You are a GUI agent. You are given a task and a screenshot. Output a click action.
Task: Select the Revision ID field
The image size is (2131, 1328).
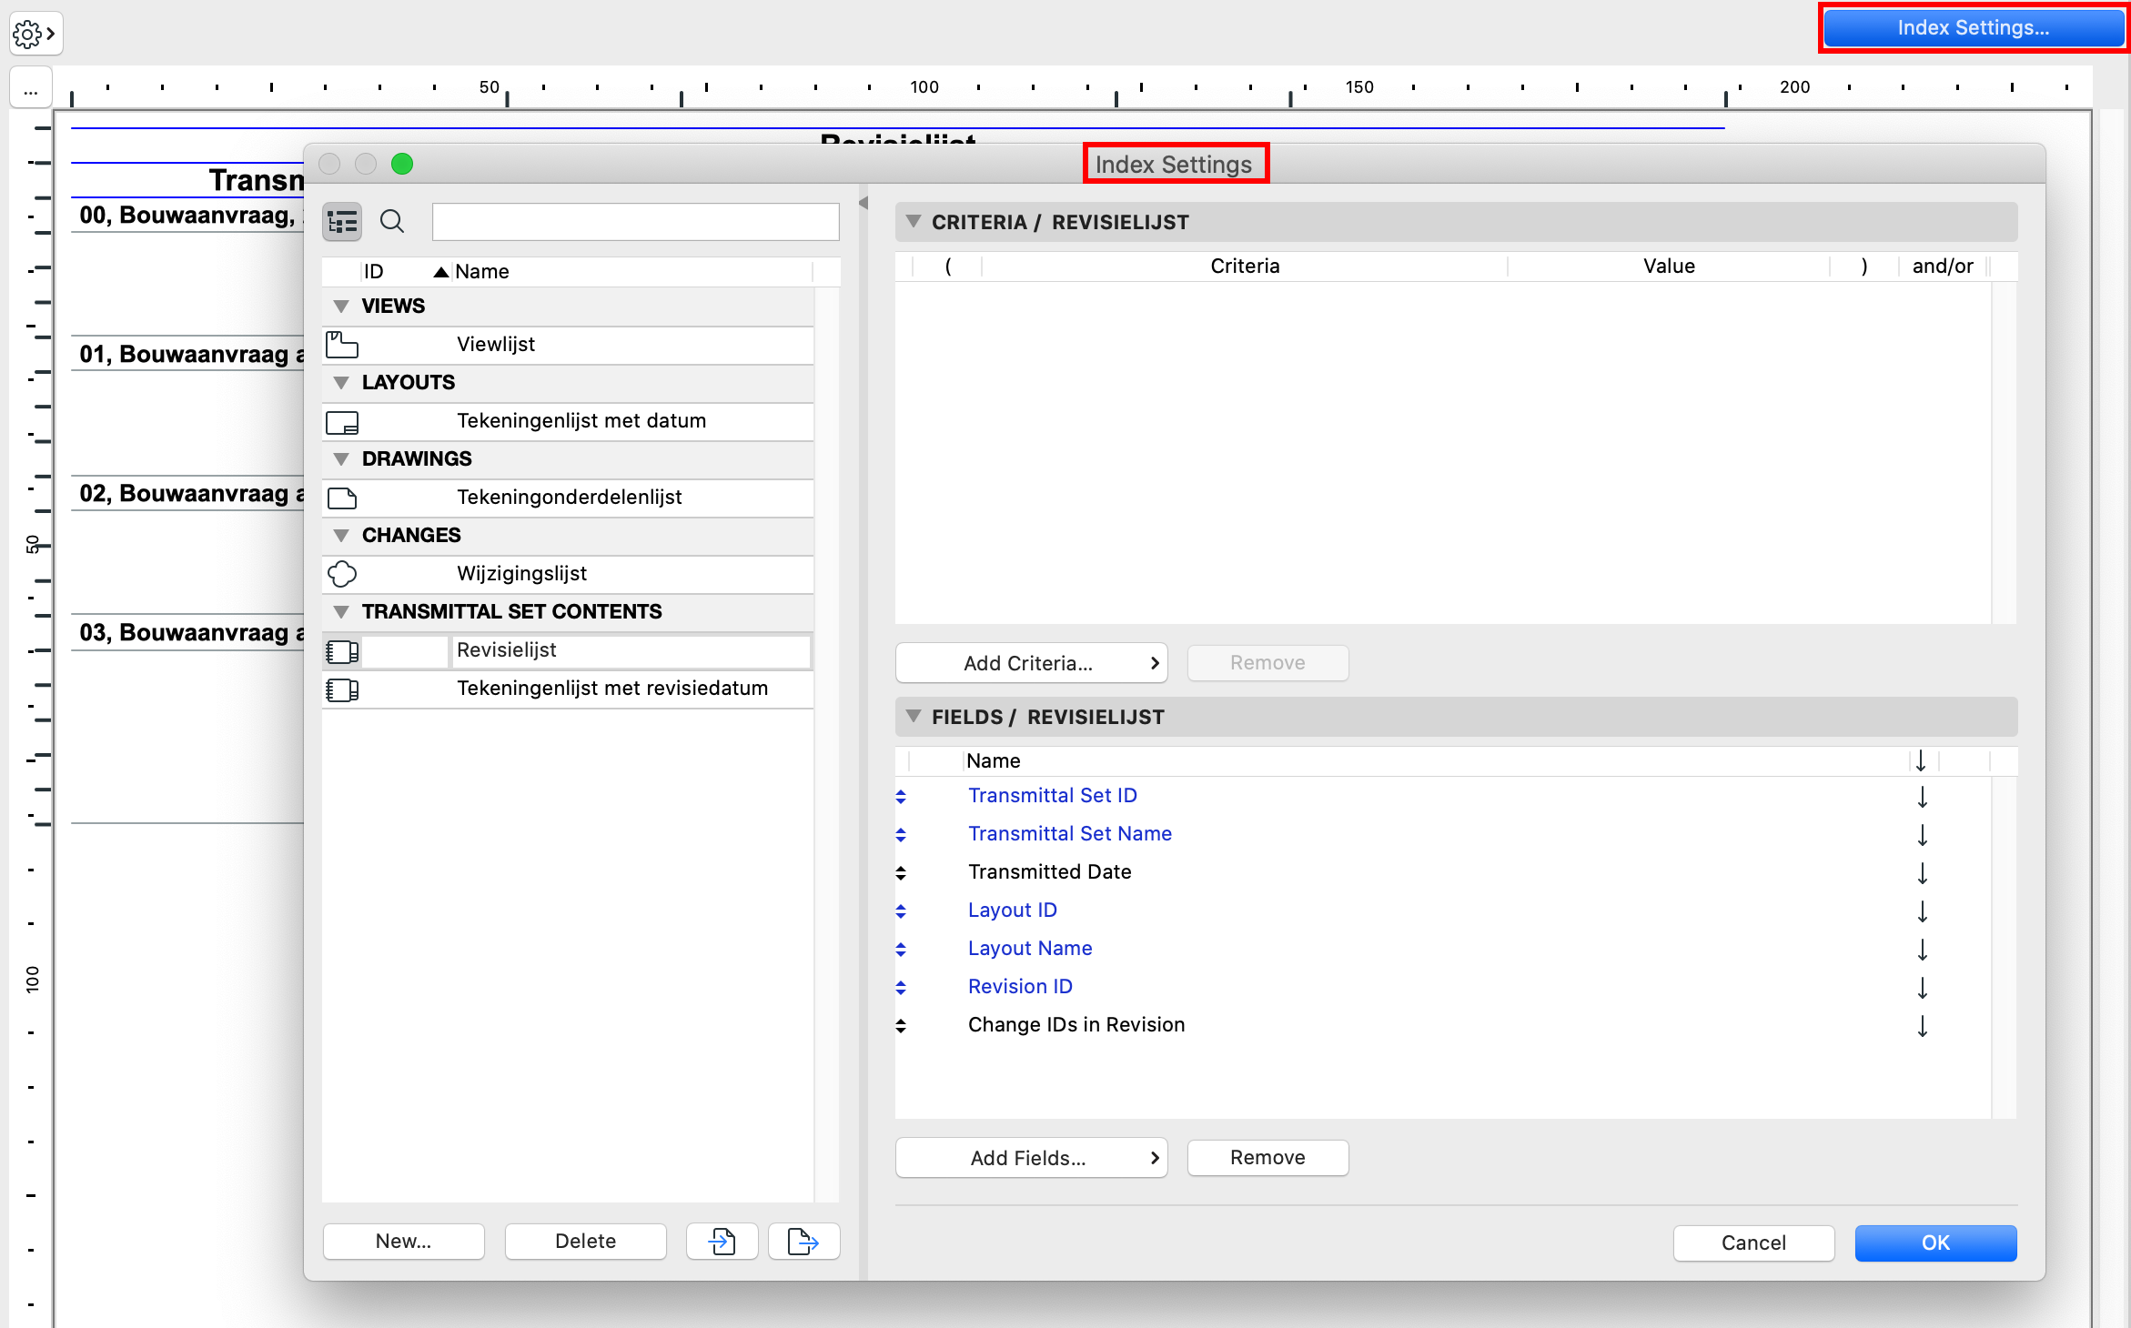[1020, 987]
